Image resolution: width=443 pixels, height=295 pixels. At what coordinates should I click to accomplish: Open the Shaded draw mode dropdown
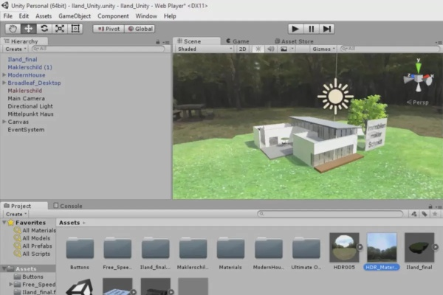(x=205, y=49)
